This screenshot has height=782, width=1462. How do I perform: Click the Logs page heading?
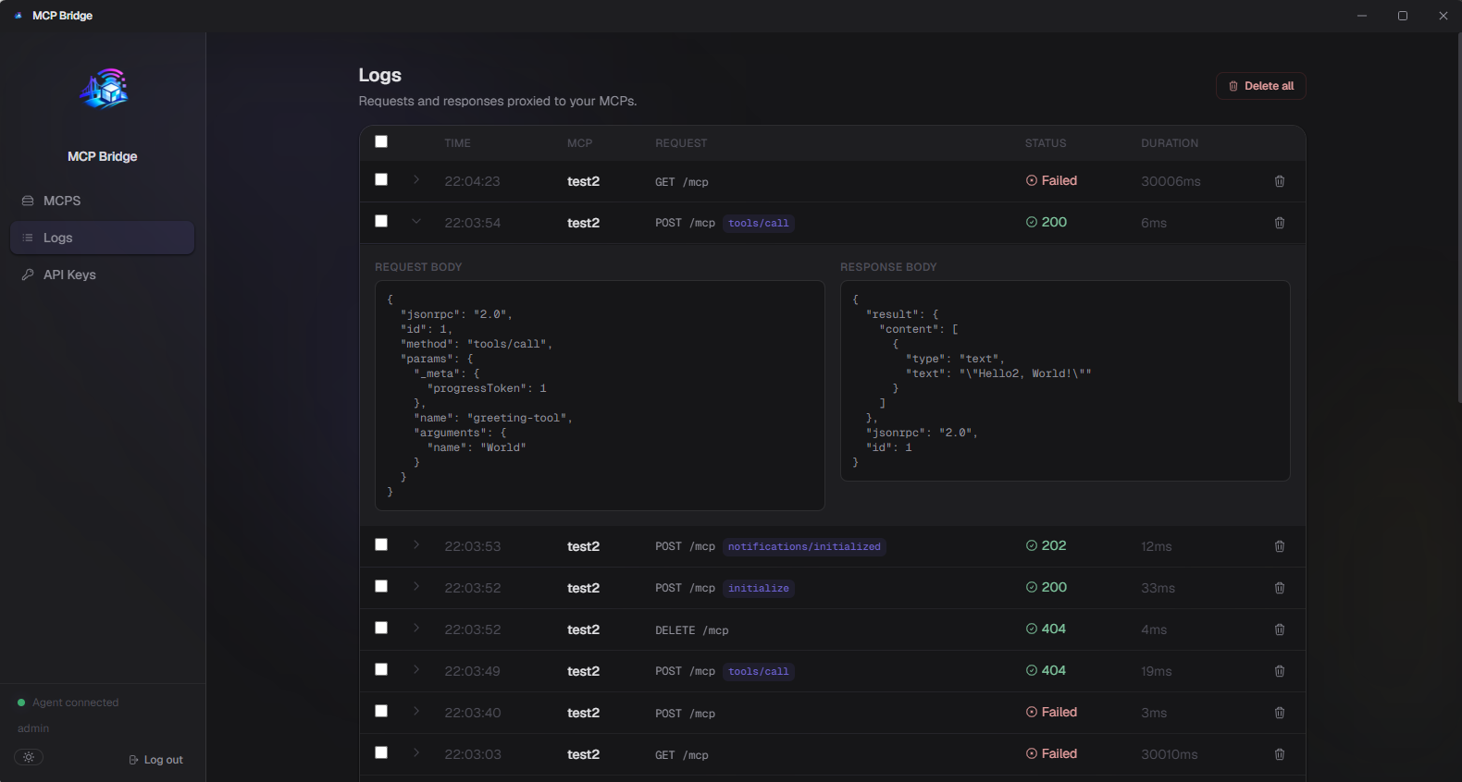(x=380, y=75)
